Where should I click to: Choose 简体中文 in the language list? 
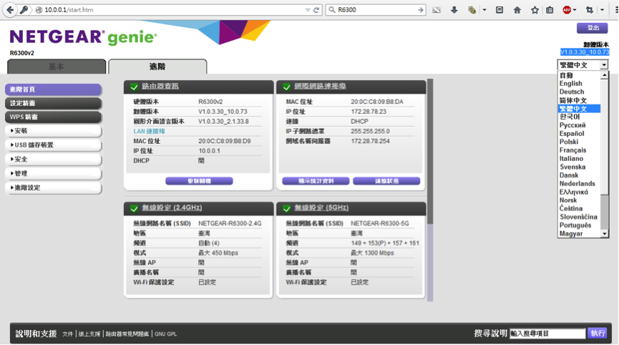[573, 100]
